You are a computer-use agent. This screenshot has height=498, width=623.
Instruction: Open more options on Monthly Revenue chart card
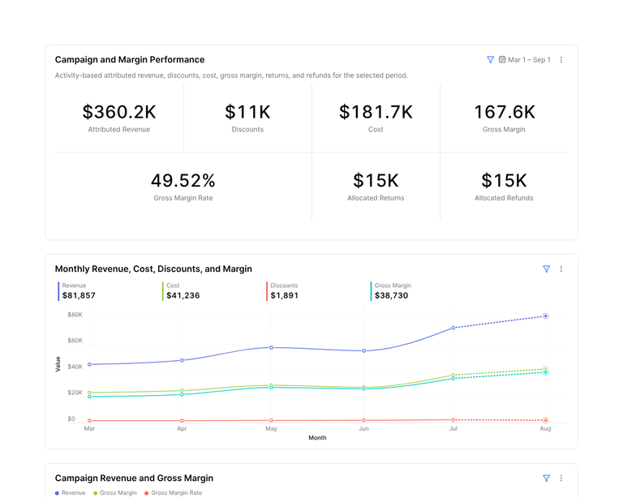coord(561,268)
